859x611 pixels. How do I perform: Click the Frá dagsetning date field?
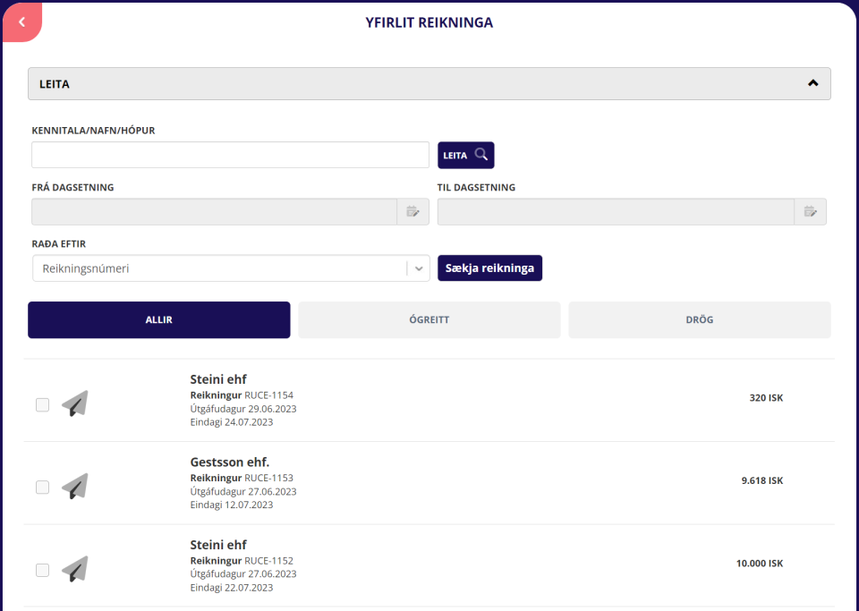[214, 212]
